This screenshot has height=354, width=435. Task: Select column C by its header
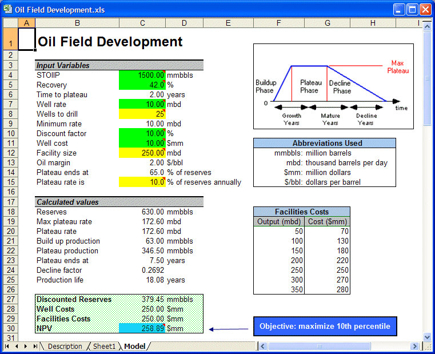click(142, 23)
